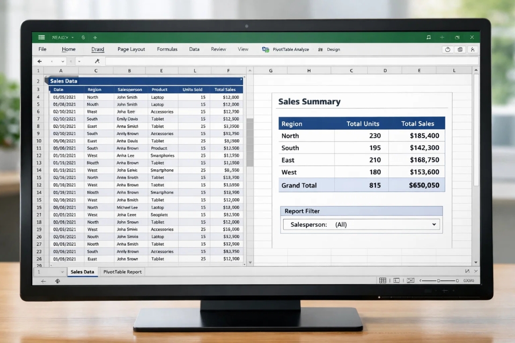Screen dimensions: 515x343
Task: Click the Insert Function fx icon
Action: 97,60
